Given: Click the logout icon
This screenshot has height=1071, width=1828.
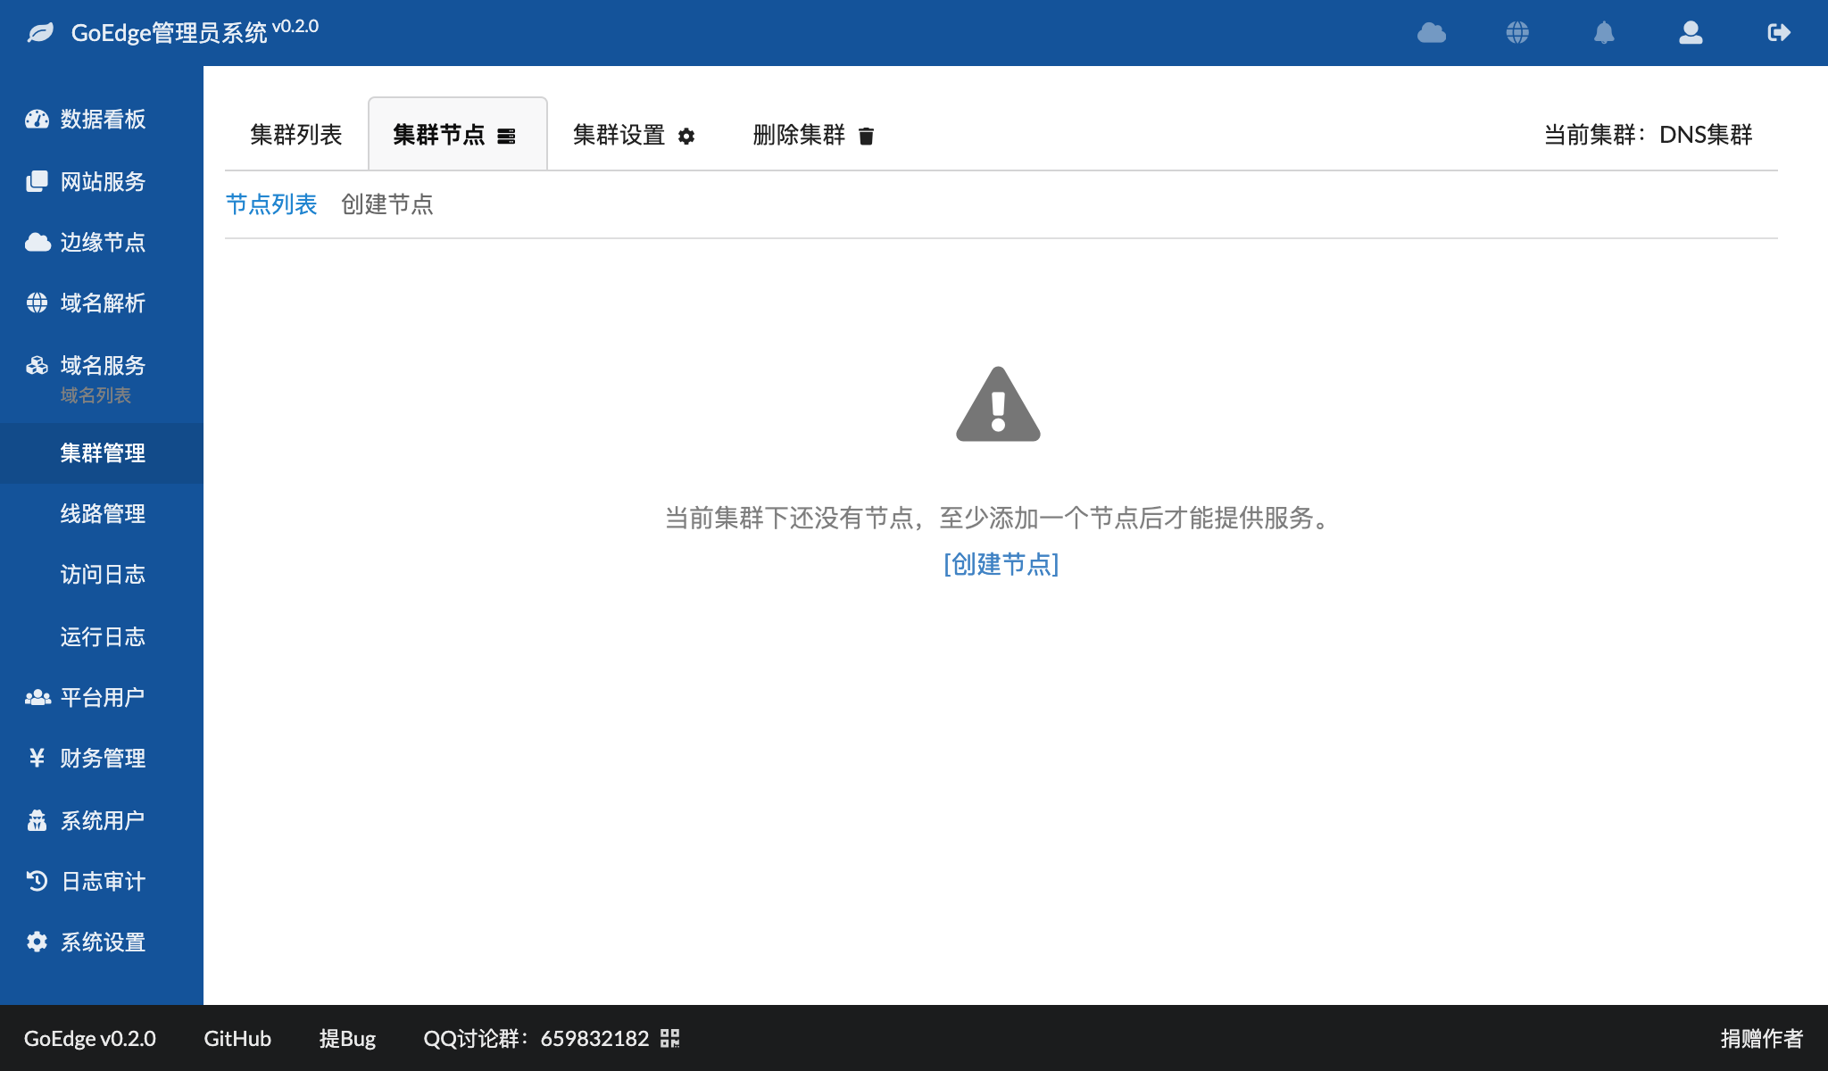Looking at the screenshot, I should (x=1779, y=33).
